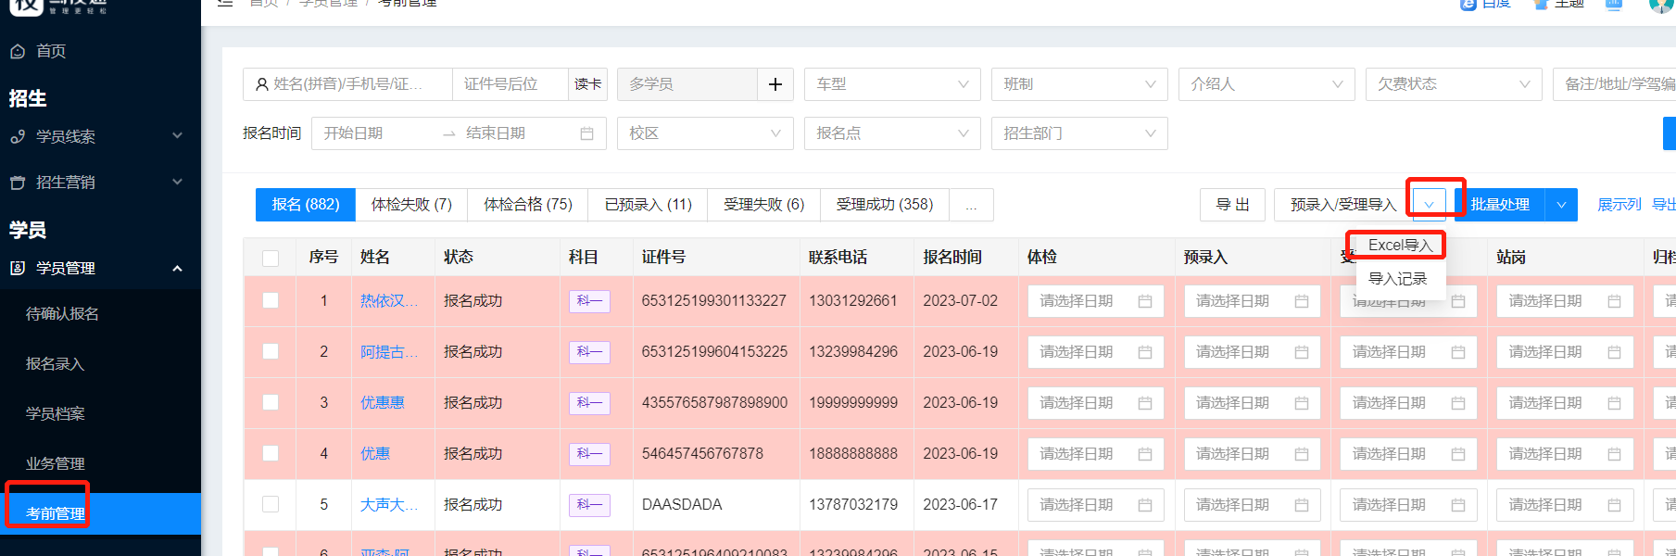This screenshot has height=556, width=1676.
Task: Expand the 学员线索 sidebar menu
Action: [x=177, y=136]
